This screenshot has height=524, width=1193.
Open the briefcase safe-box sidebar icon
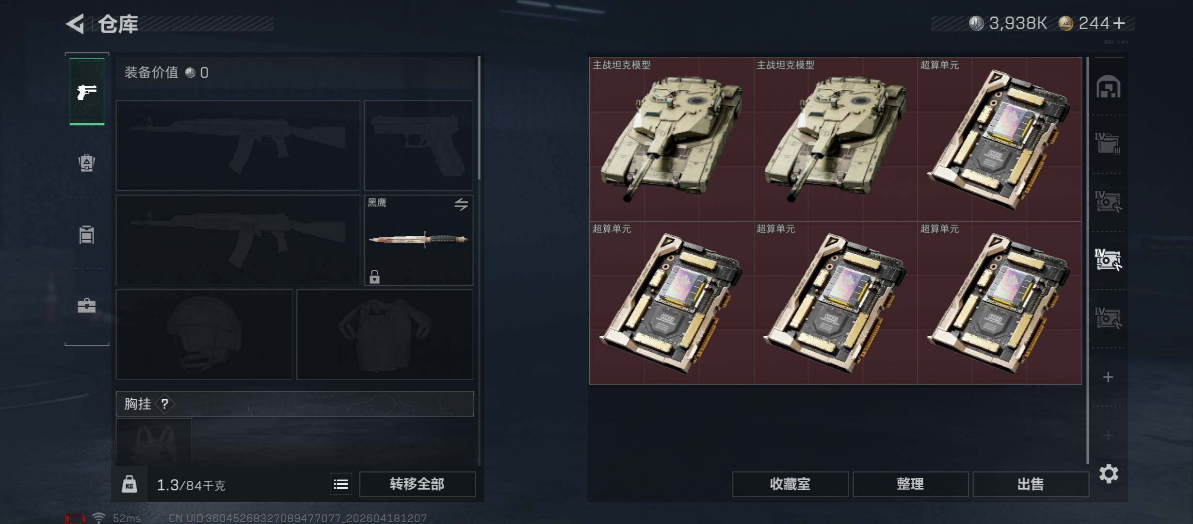point(87,306)
